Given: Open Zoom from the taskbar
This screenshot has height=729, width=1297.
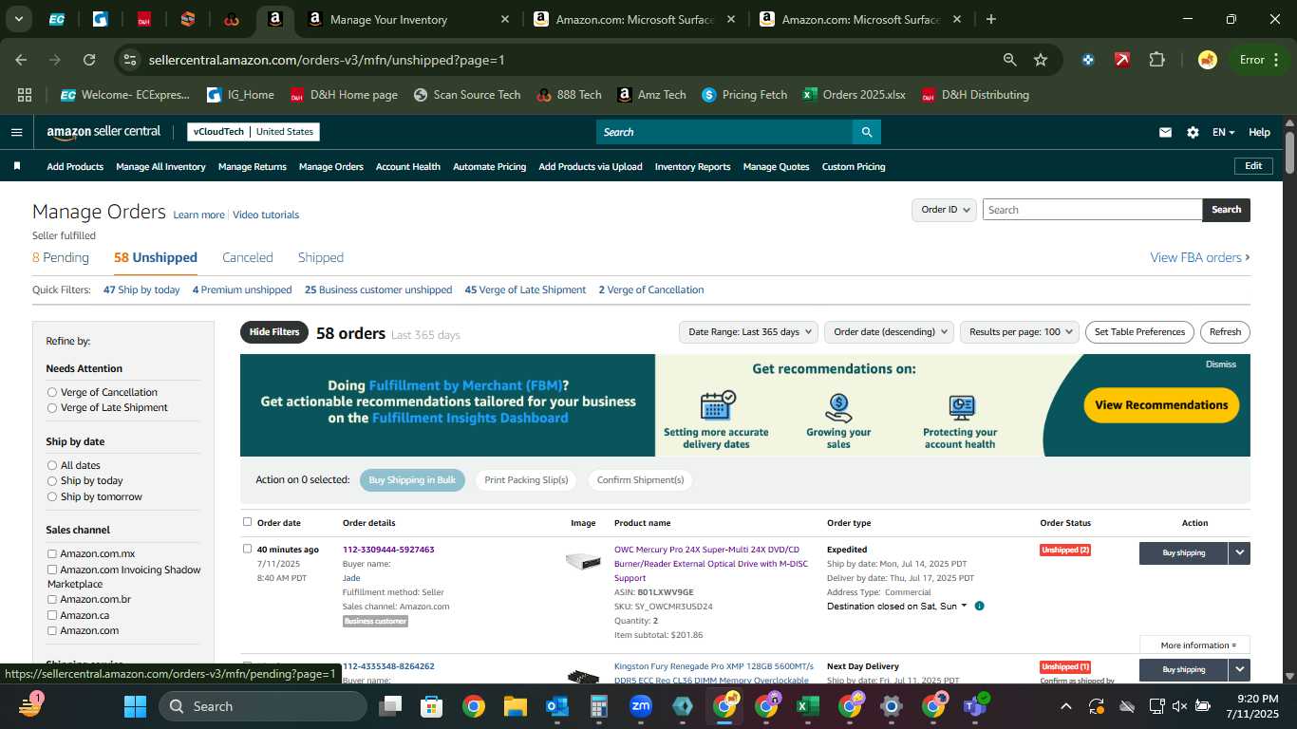Looking at the screenshot, I should pyautogui.click(x=641, y=706).
